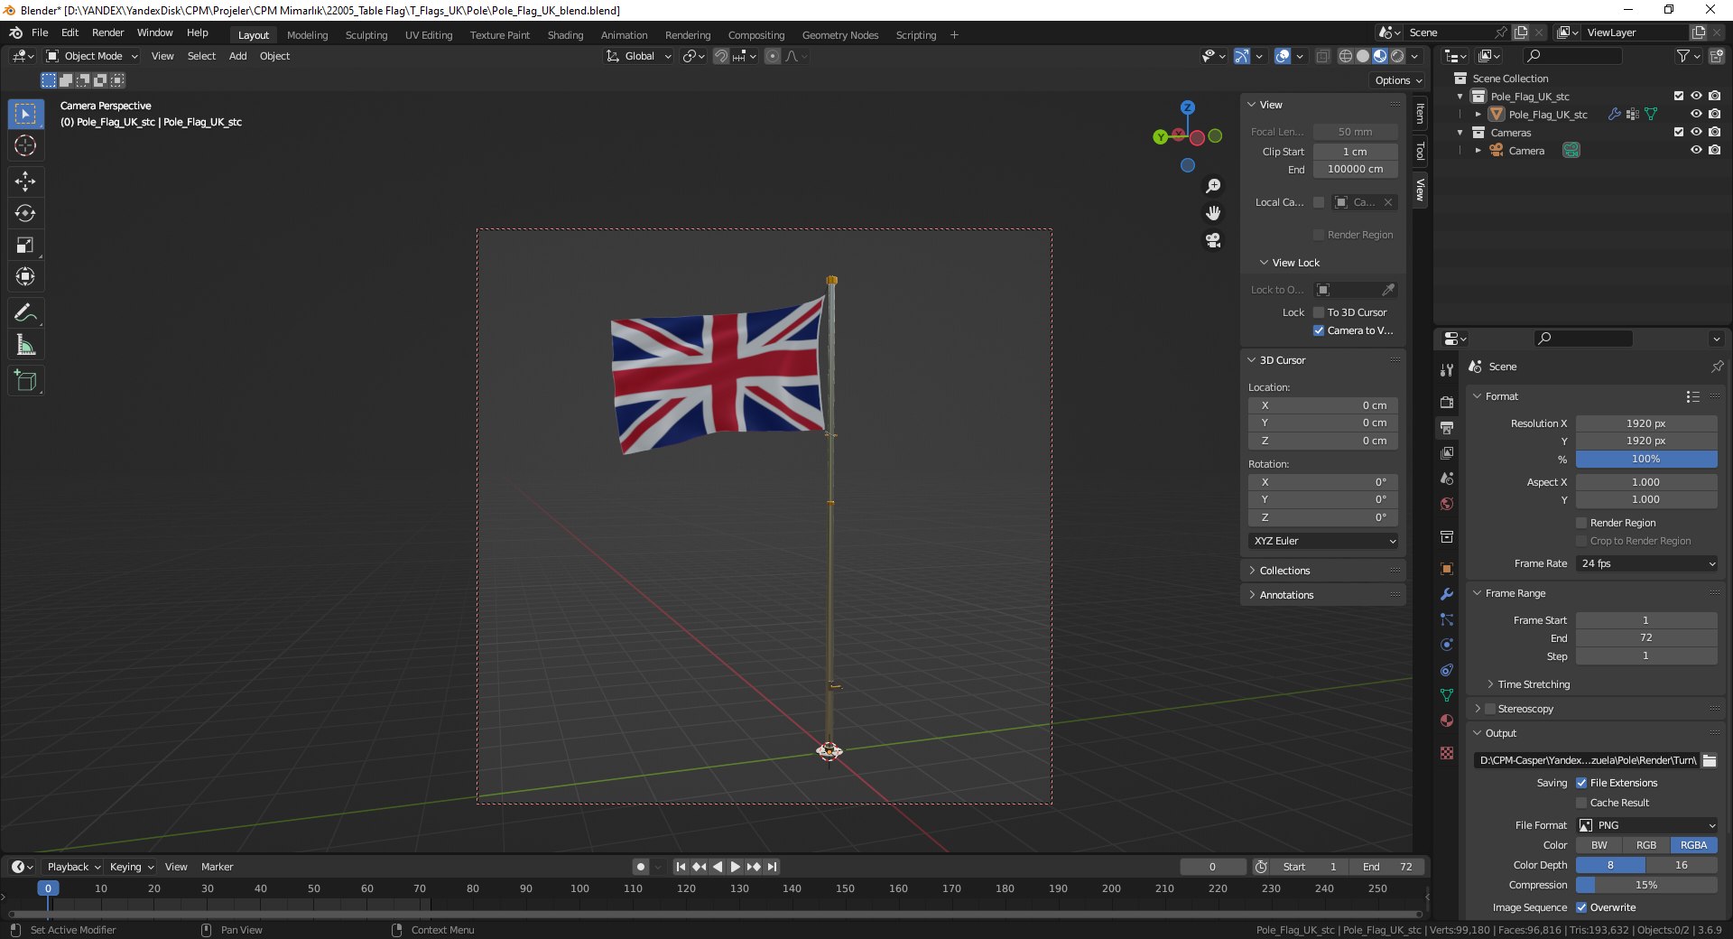Select the Add Cube tool
The width and height of the screenshot is (1733, 939).
click(x=25, y=381)
